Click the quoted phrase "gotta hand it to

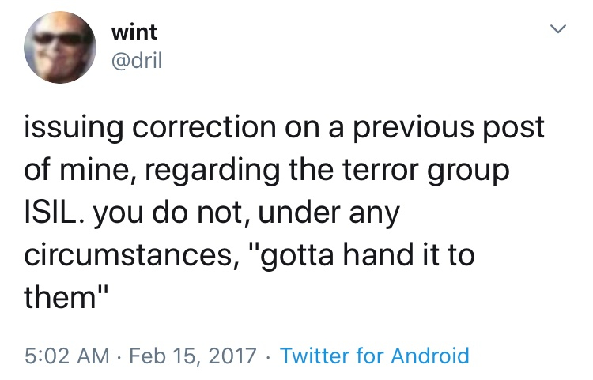(x=366, y=254)
